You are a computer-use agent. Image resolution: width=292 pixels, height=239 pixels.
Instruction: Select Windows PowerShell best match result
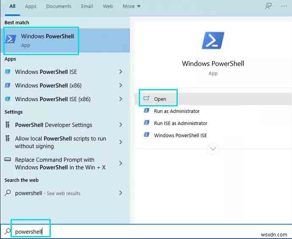point(65,40)
